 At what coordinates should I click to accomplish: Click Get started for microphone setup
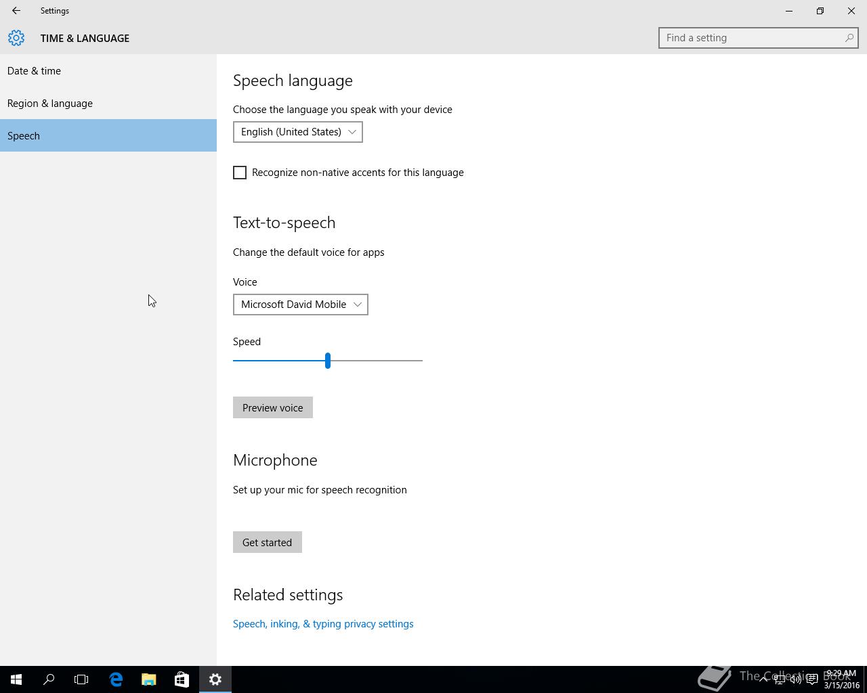pyautogui.click(x=268, y=542)
